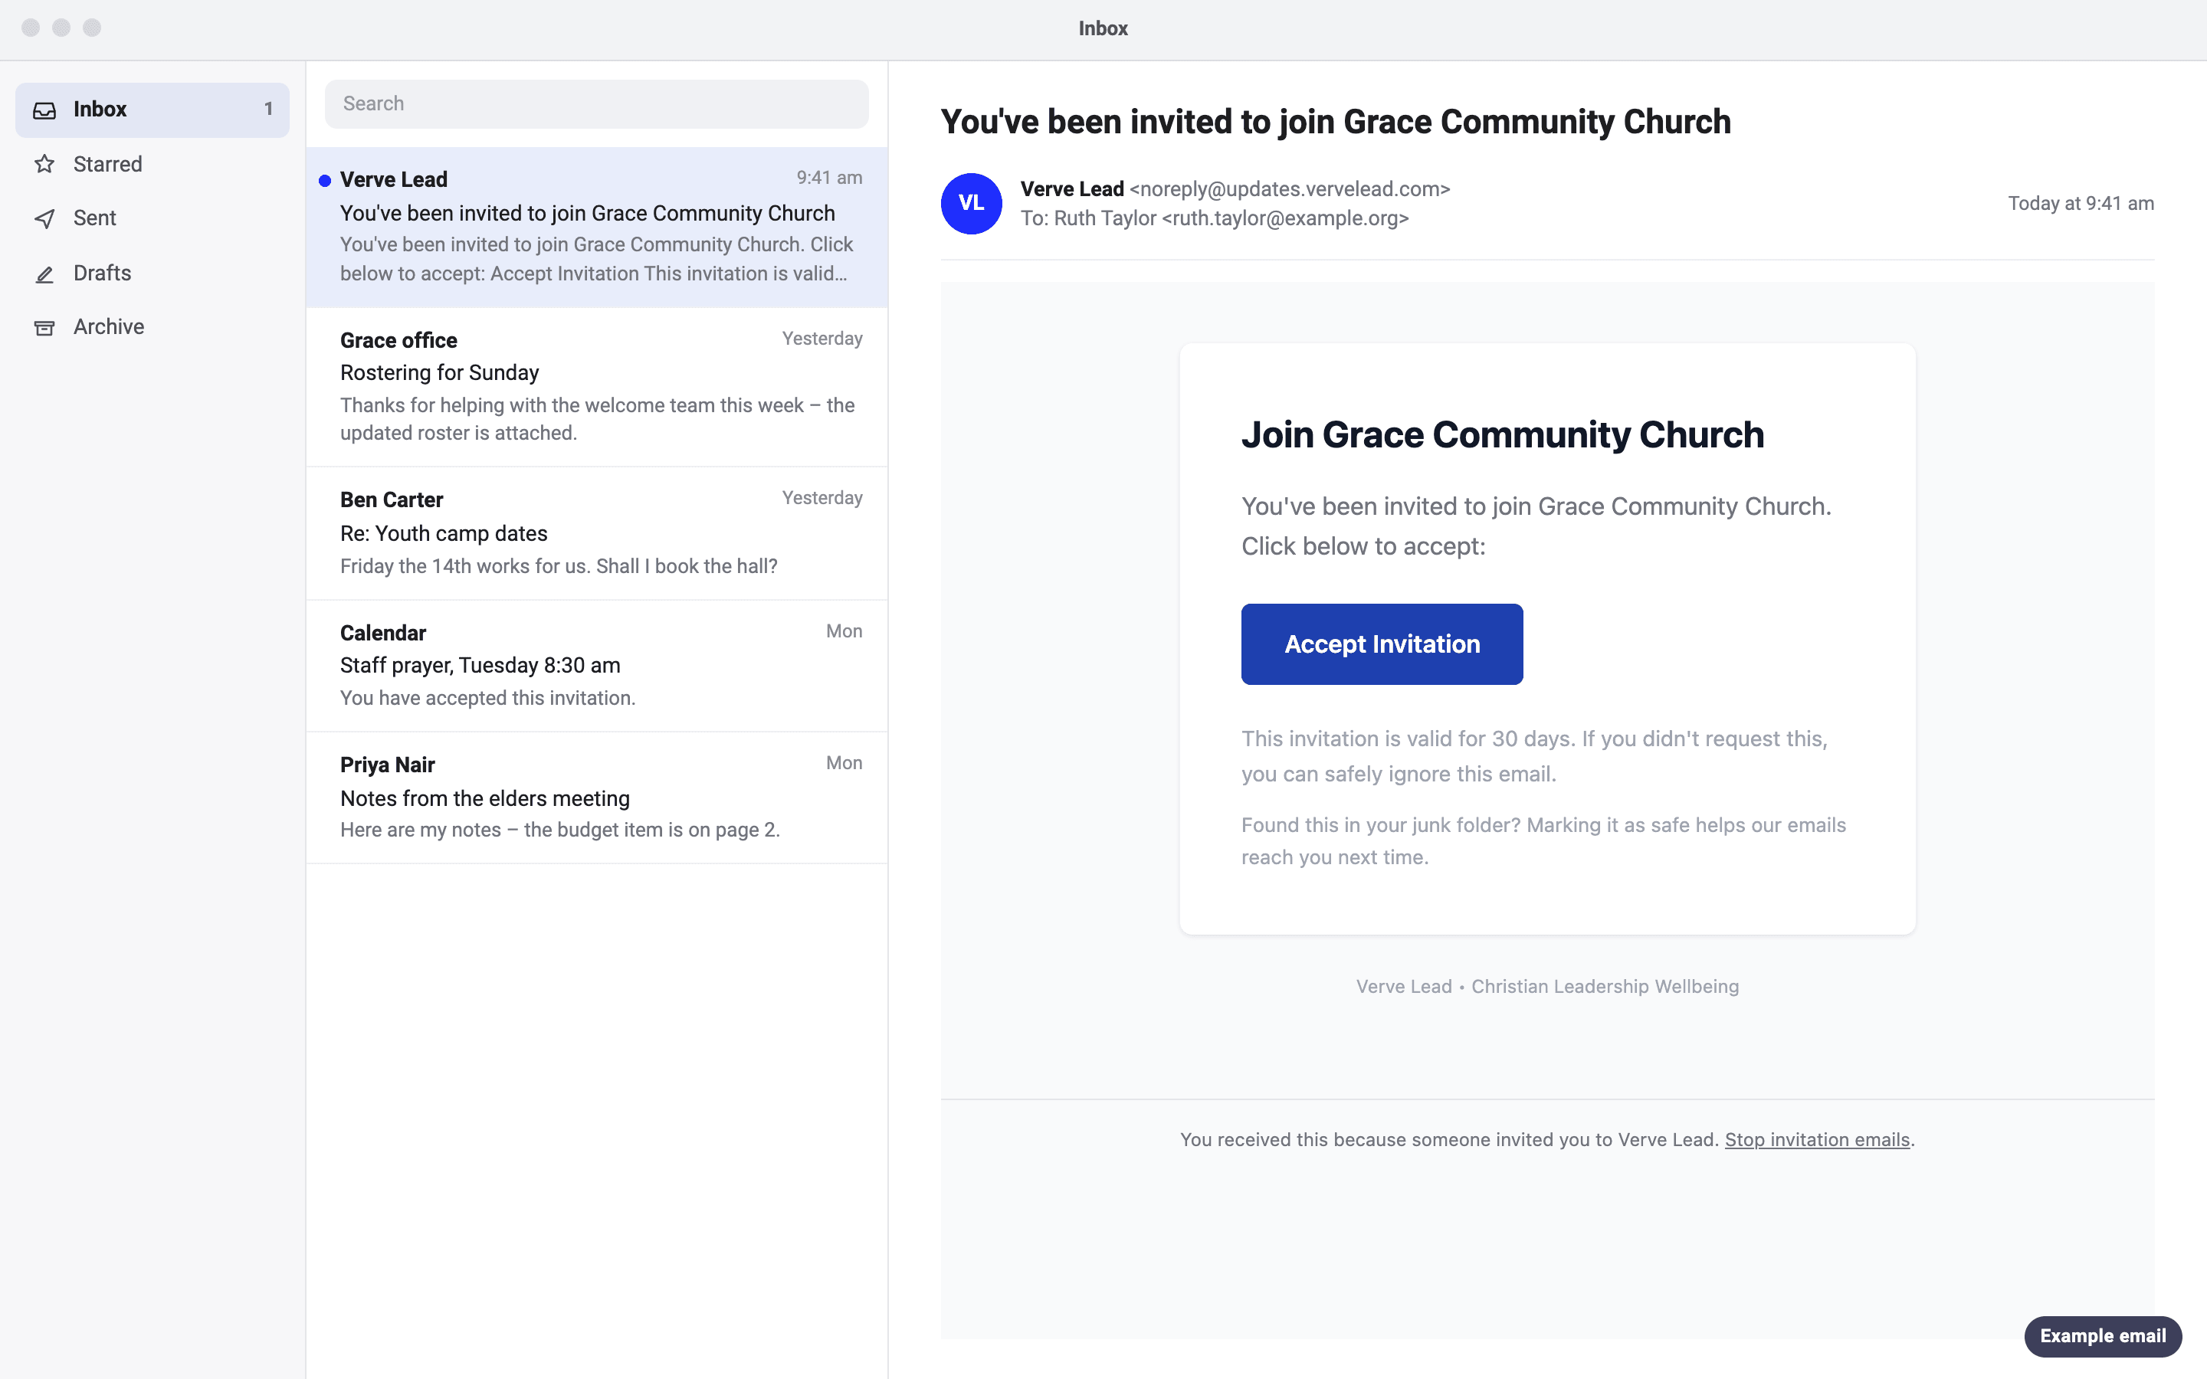Click the unread blue dot on Verve Lead email
This screenshot has width=2207, height=1379.
coord(325,181)
